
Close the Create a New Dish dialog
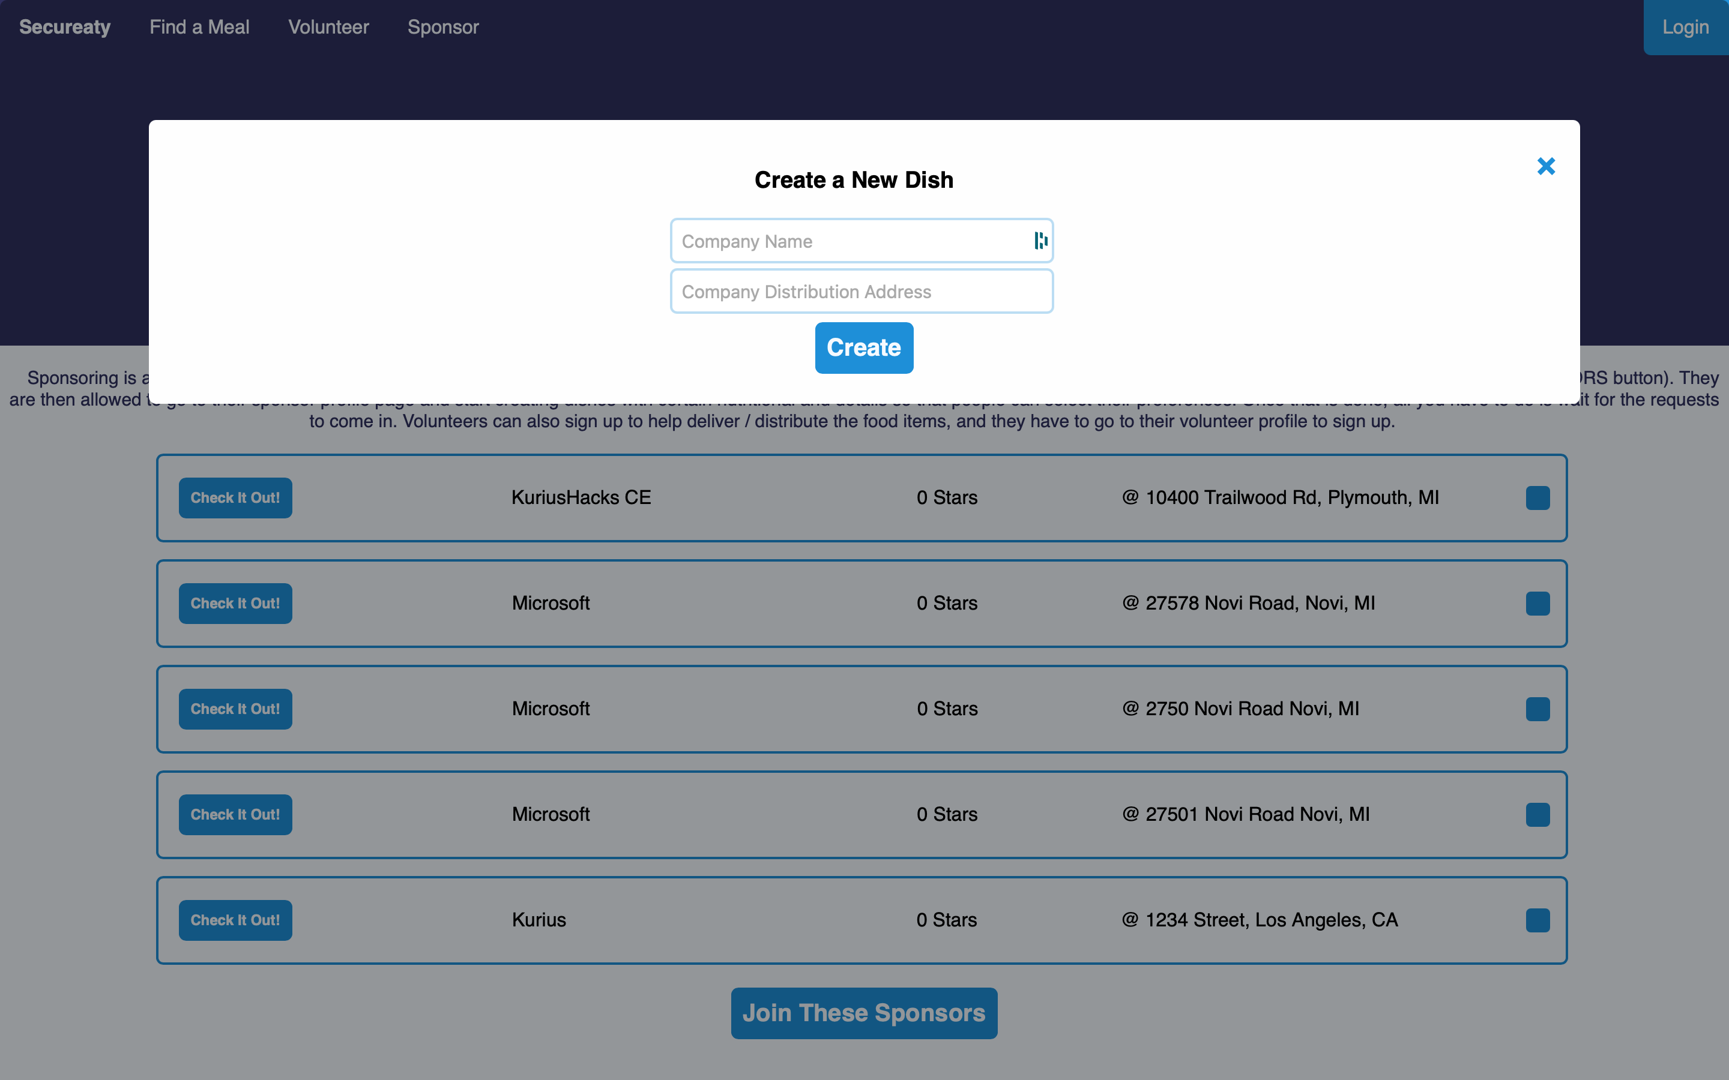tap(1545, 166)
